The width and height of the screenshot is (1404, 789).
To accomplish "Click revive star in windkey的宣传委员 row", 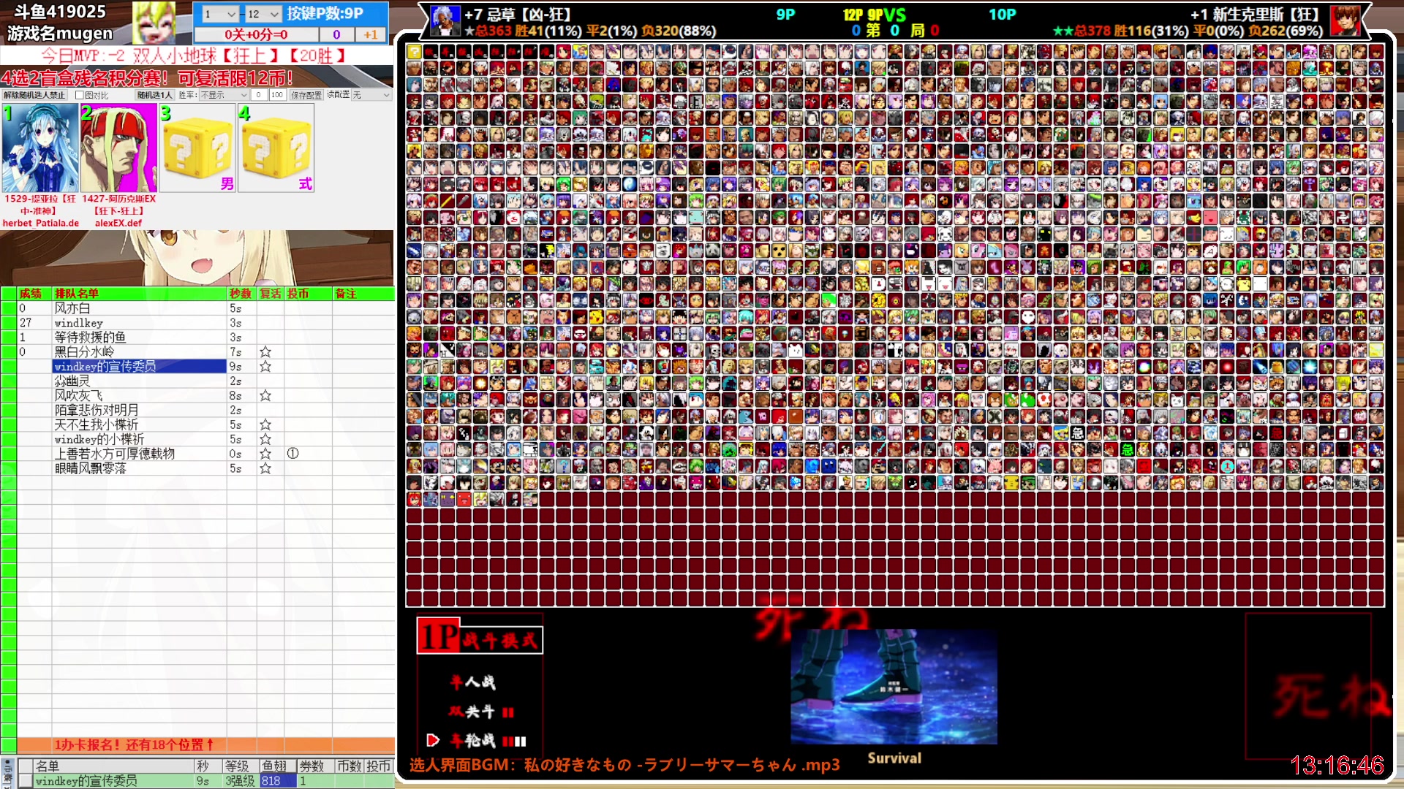I will (265, 367).
